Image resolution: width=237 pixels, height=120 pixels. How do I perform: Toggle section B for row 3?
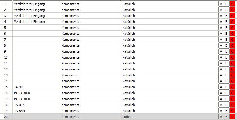tap(226, 16)
